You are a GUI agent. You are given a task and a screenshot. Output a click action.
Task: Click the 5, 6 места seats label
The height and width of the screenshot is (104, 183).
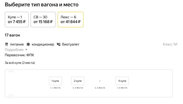(100, 88)
